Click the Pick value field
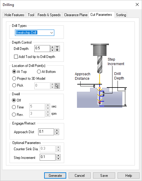 click(x=42, y=86)
